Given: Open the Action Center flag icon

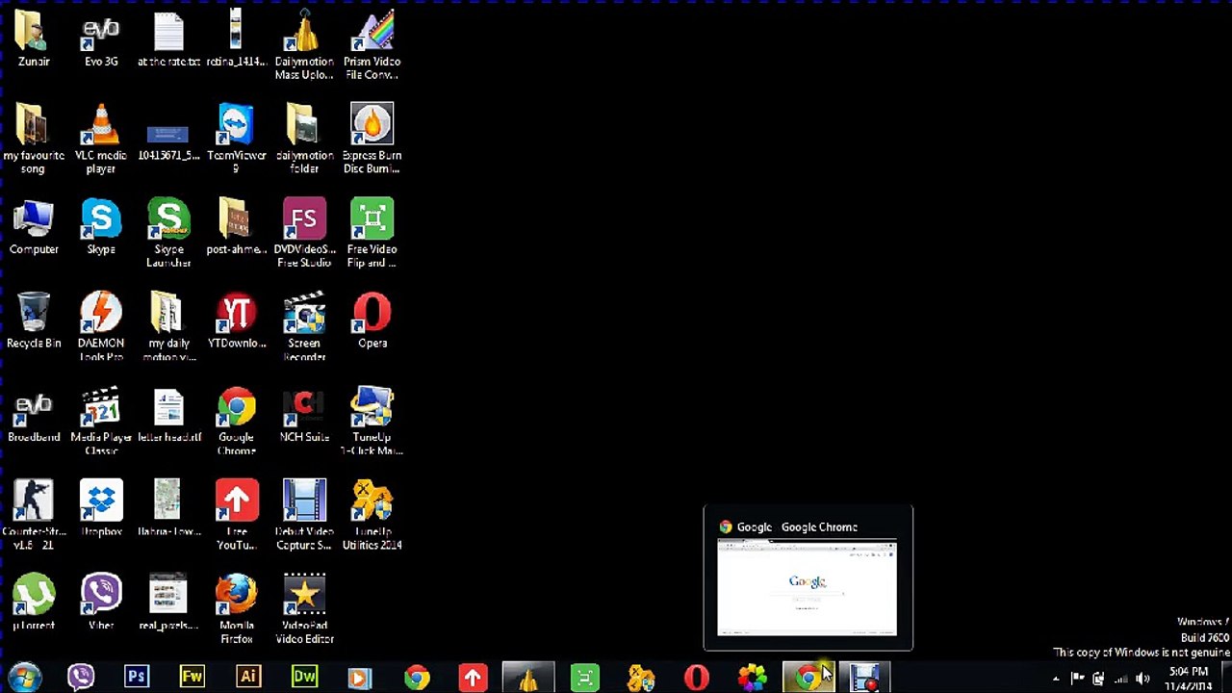Looking at the screenshot, I should click(x=1077, y=679).
